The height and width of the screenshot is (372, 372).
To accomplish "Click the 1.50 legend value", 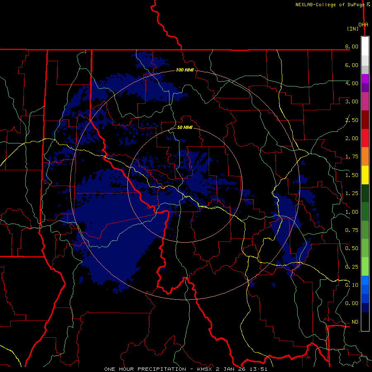I will tap(352, 175).
